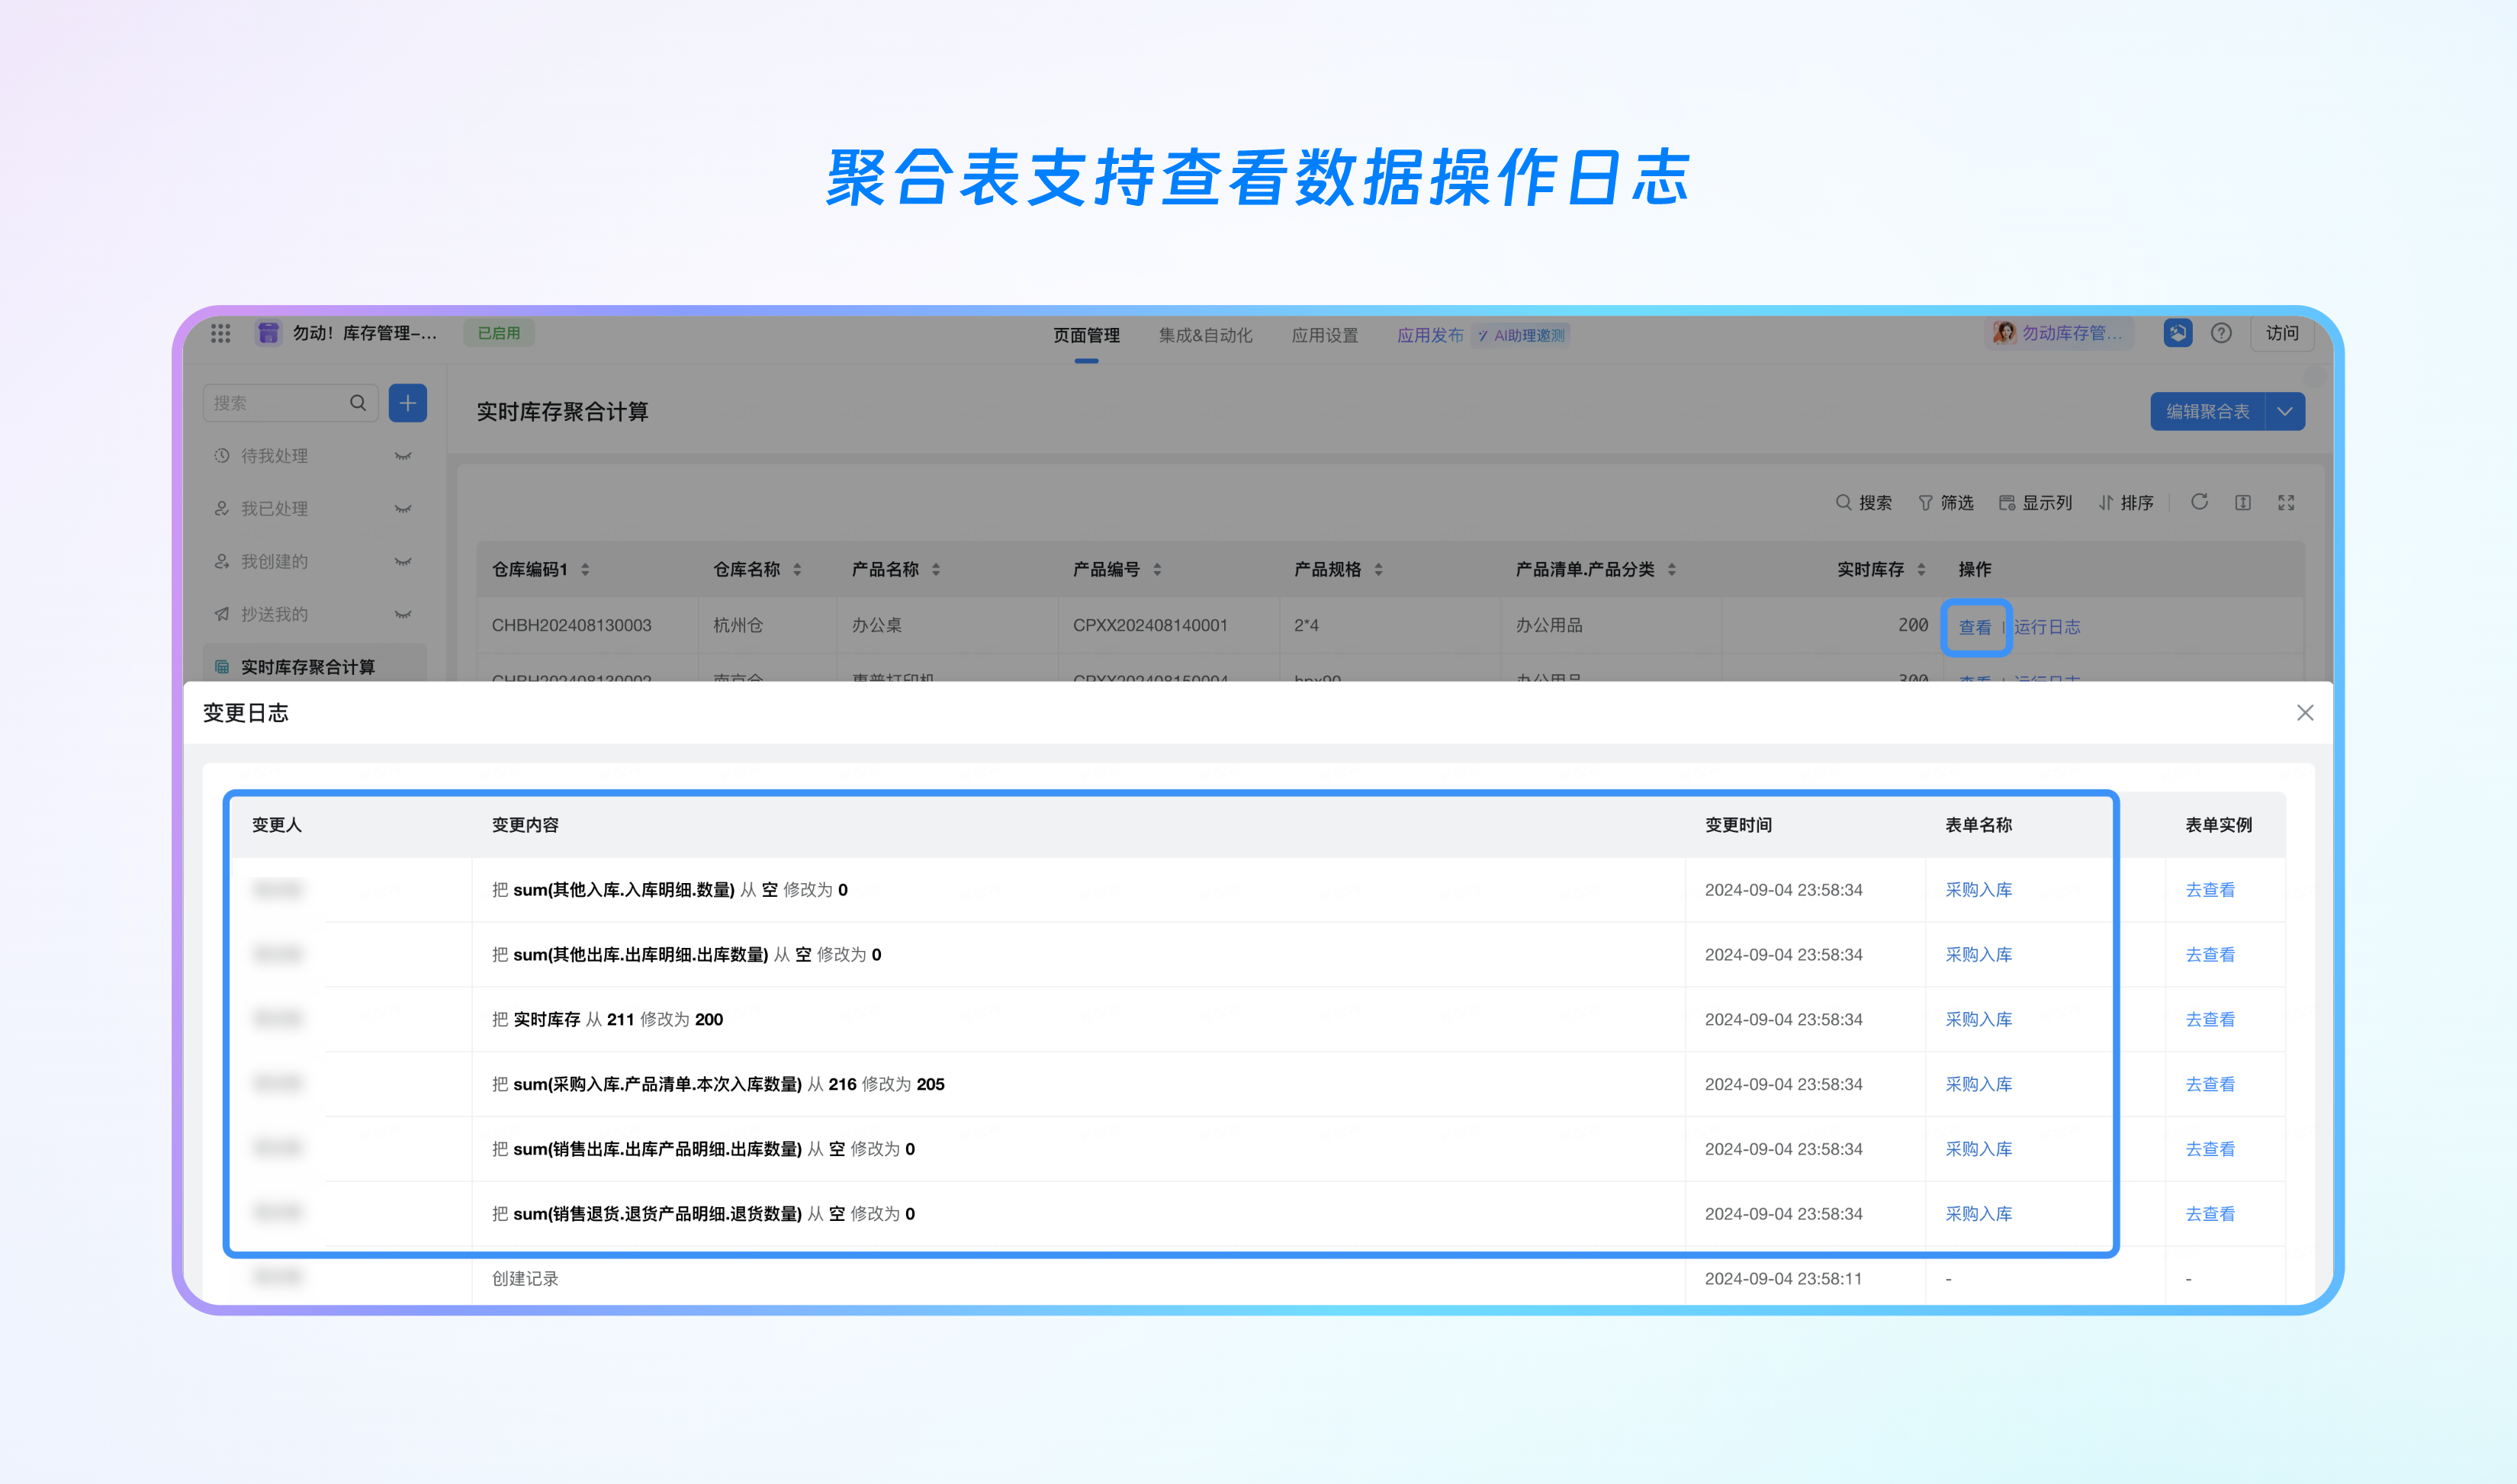This screenshot has width=2517, height=1484.
Task: Click the column layout icon in toolbar
Action: pyautogui.click(x=2243, y=502)
